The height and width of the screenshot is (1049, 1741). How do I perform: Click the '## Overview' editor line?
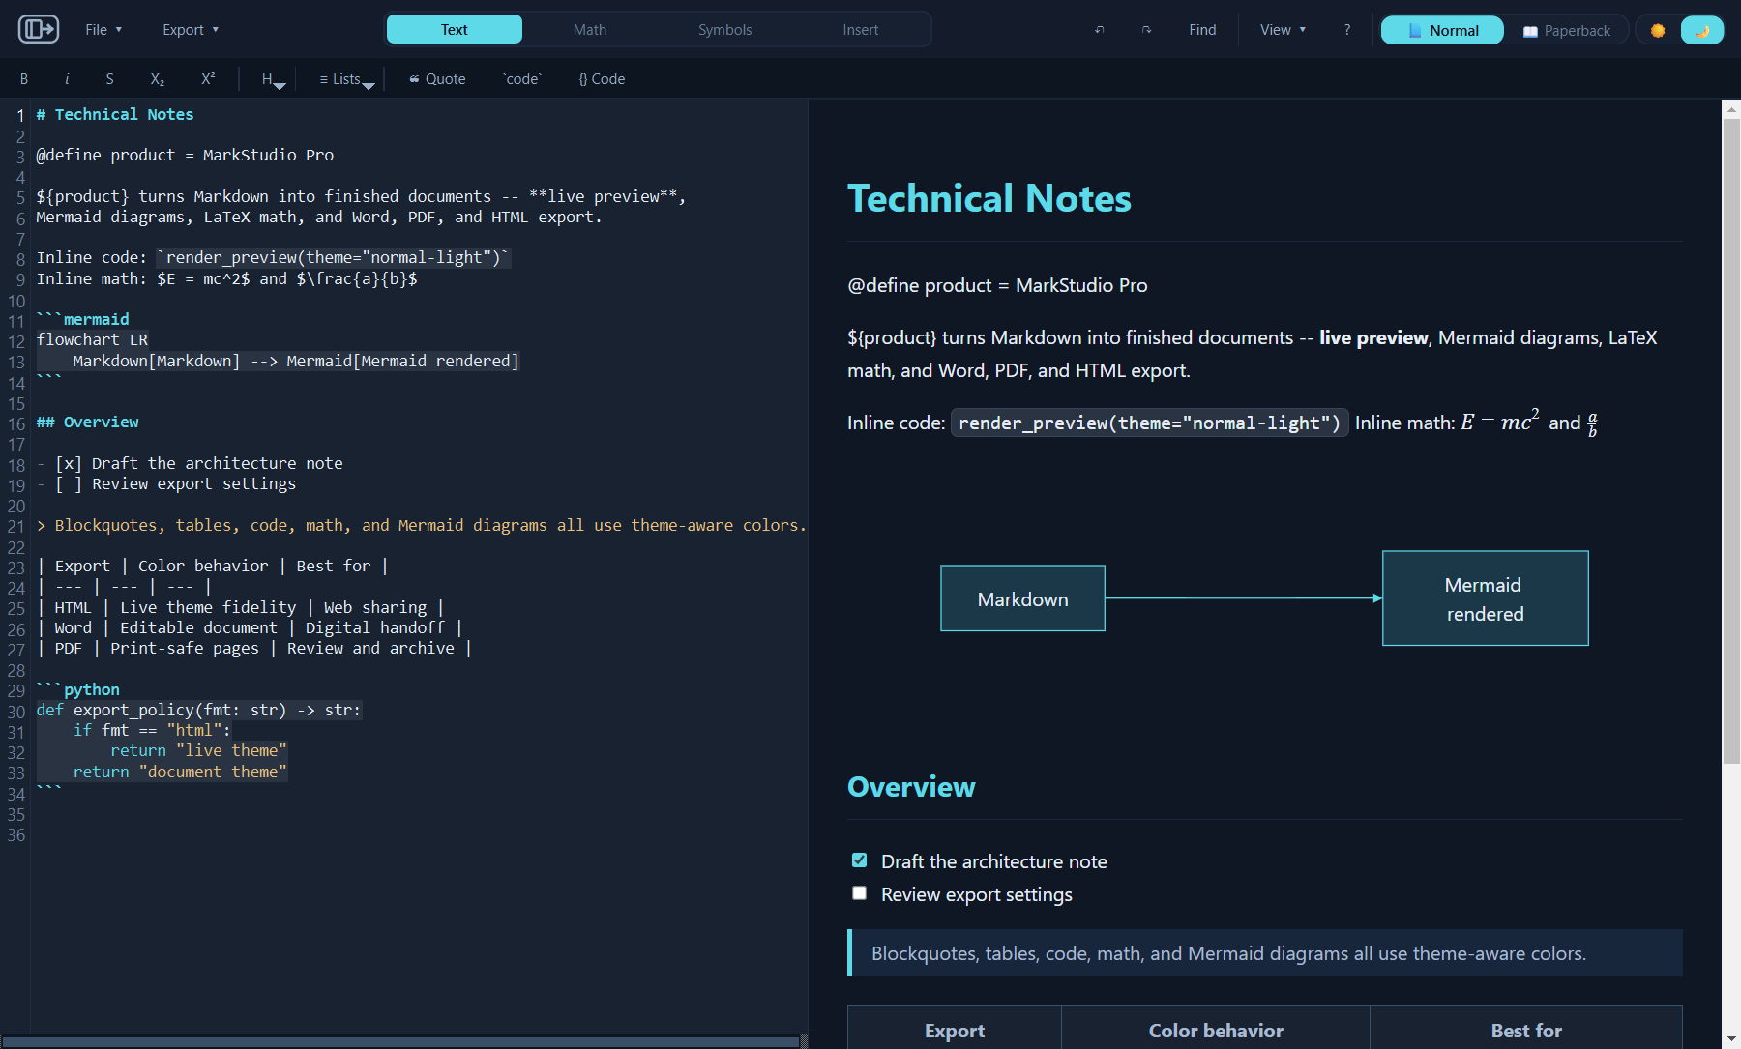tap(87, 422)
